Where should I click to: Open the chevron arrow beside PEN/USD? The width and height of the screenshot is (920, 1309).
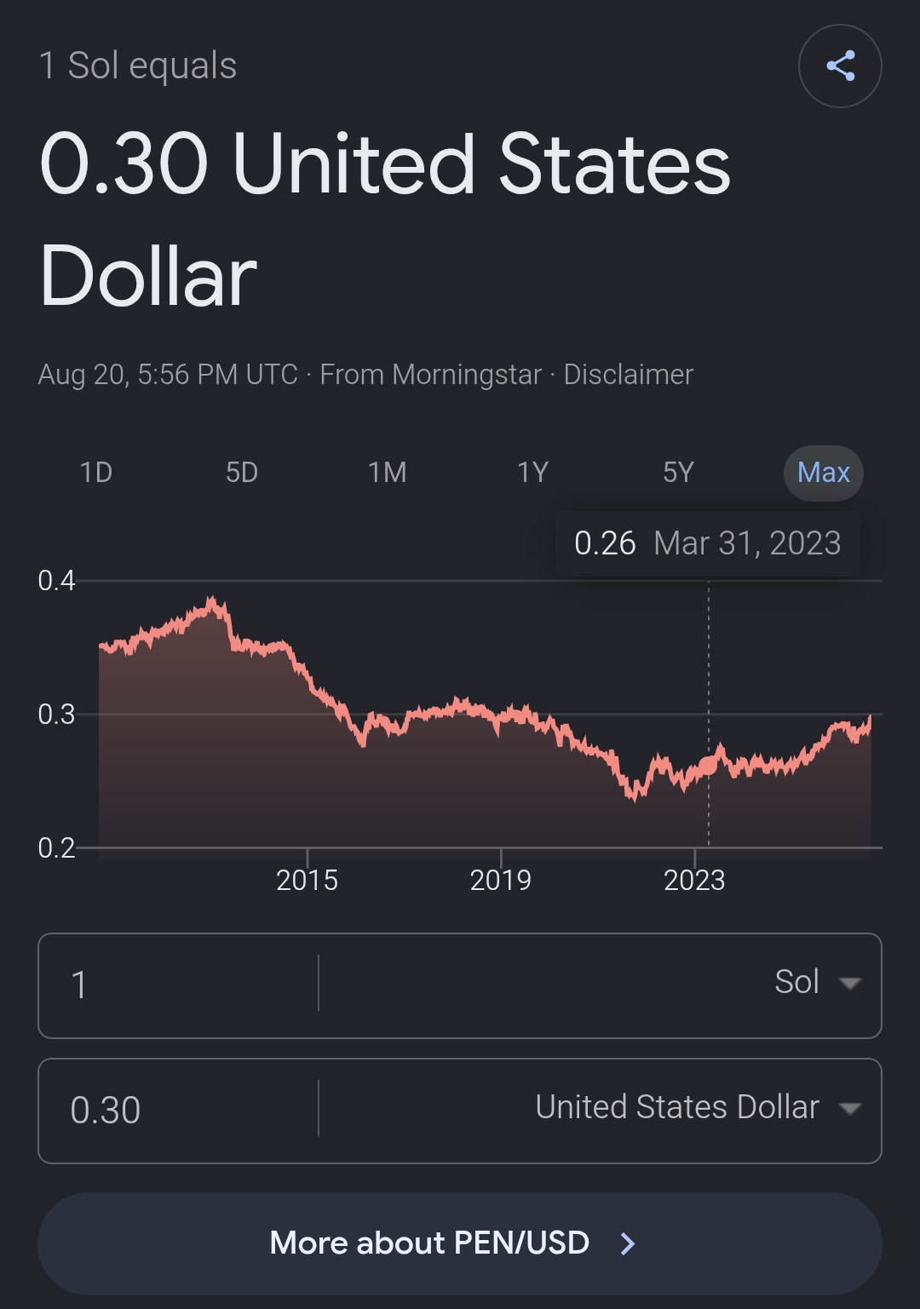click(x=628, y=1243)
